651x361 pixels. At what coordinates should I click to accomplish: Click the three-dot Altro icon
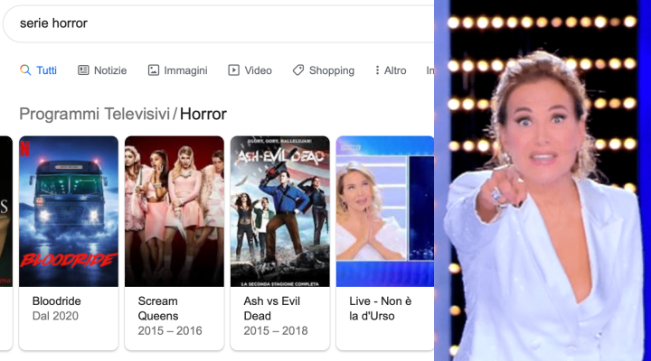pyautogui.click(x=377, y=70)
